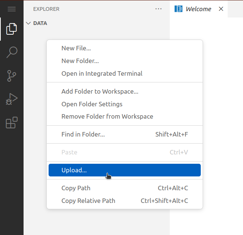
Task: Click the EXPLORER panel title
Action: 46,9
